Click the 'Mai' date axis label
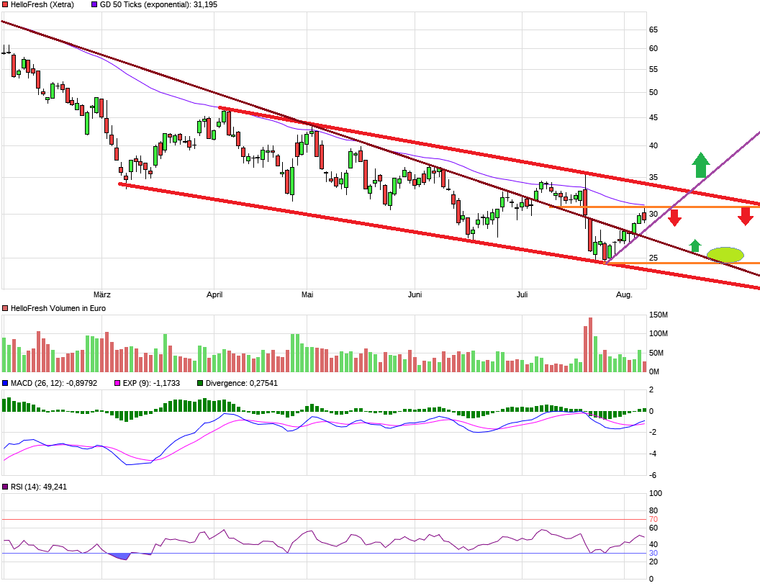 307,294
